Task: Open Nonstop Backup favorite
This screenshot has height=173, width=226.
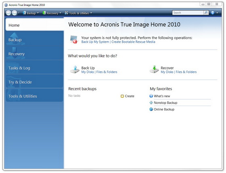Action: pyautogui.click(x=165, y=103)
